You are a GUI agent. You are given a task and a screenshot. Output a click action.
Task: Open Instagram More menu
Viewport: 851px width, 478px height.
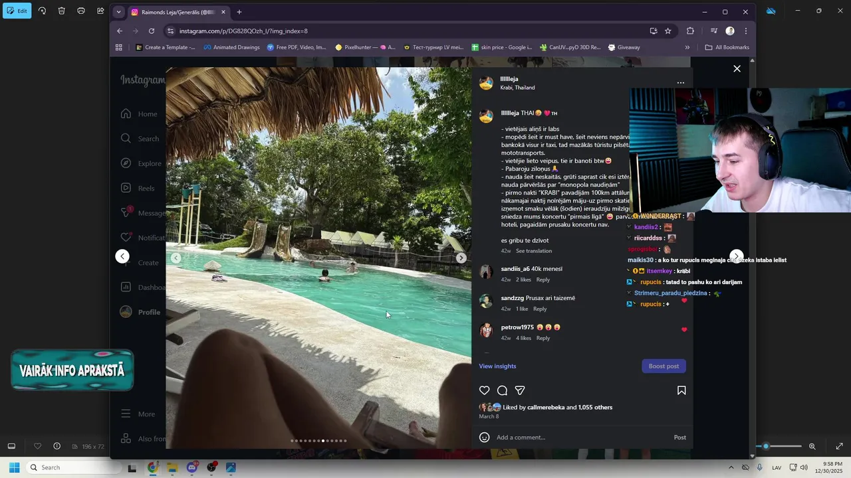click(138, 414)
